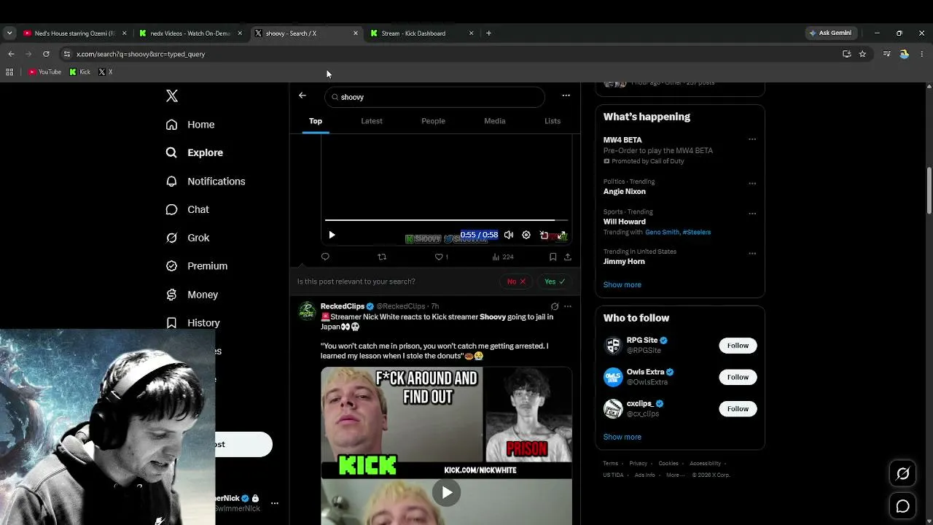Screen dimensions: 933x525
Task: Mute the video with speaker icon
Action: [x=509, y=235]
